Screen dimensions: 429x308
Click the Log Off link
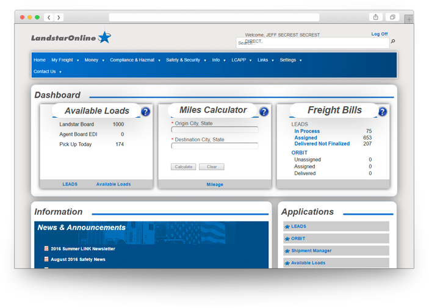pos(380,34)
